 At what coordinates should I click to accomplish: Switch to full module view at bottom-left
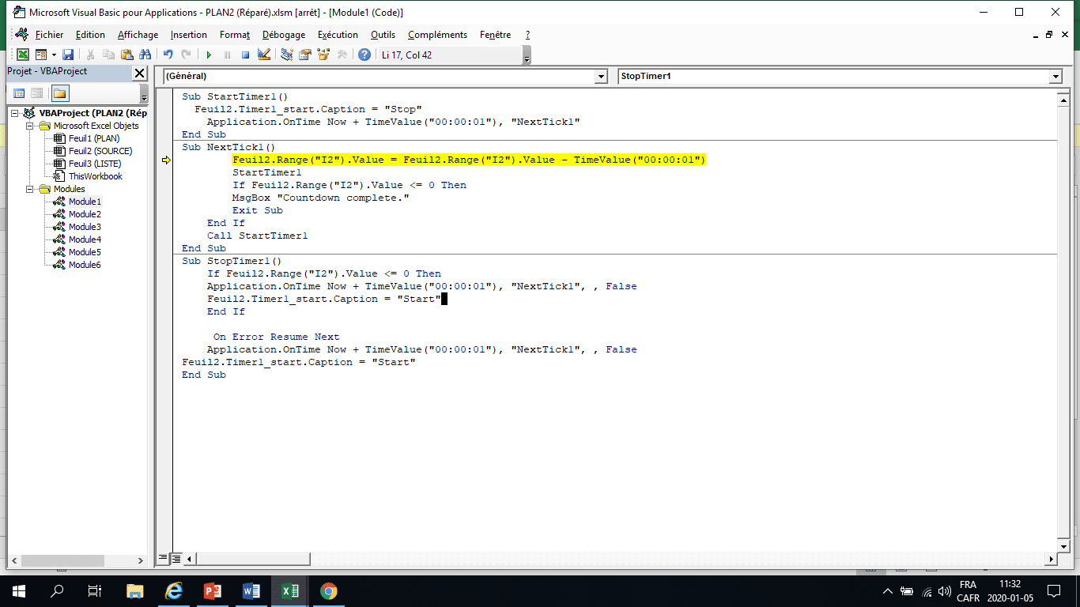coord(176,558)
